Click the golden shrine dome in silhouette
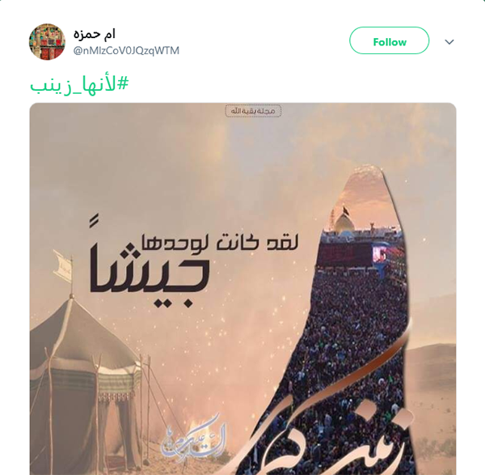The image size is (485, 475). pyautogui.click(x=344, y=222)
